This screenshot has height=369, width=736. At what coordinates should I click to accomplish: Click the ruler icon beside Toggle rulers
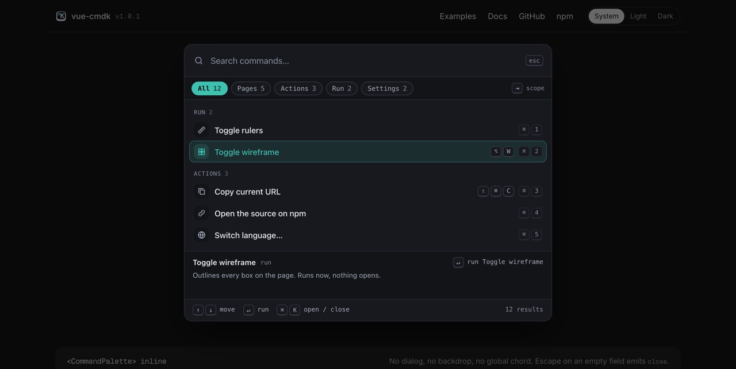coord(201,130)
